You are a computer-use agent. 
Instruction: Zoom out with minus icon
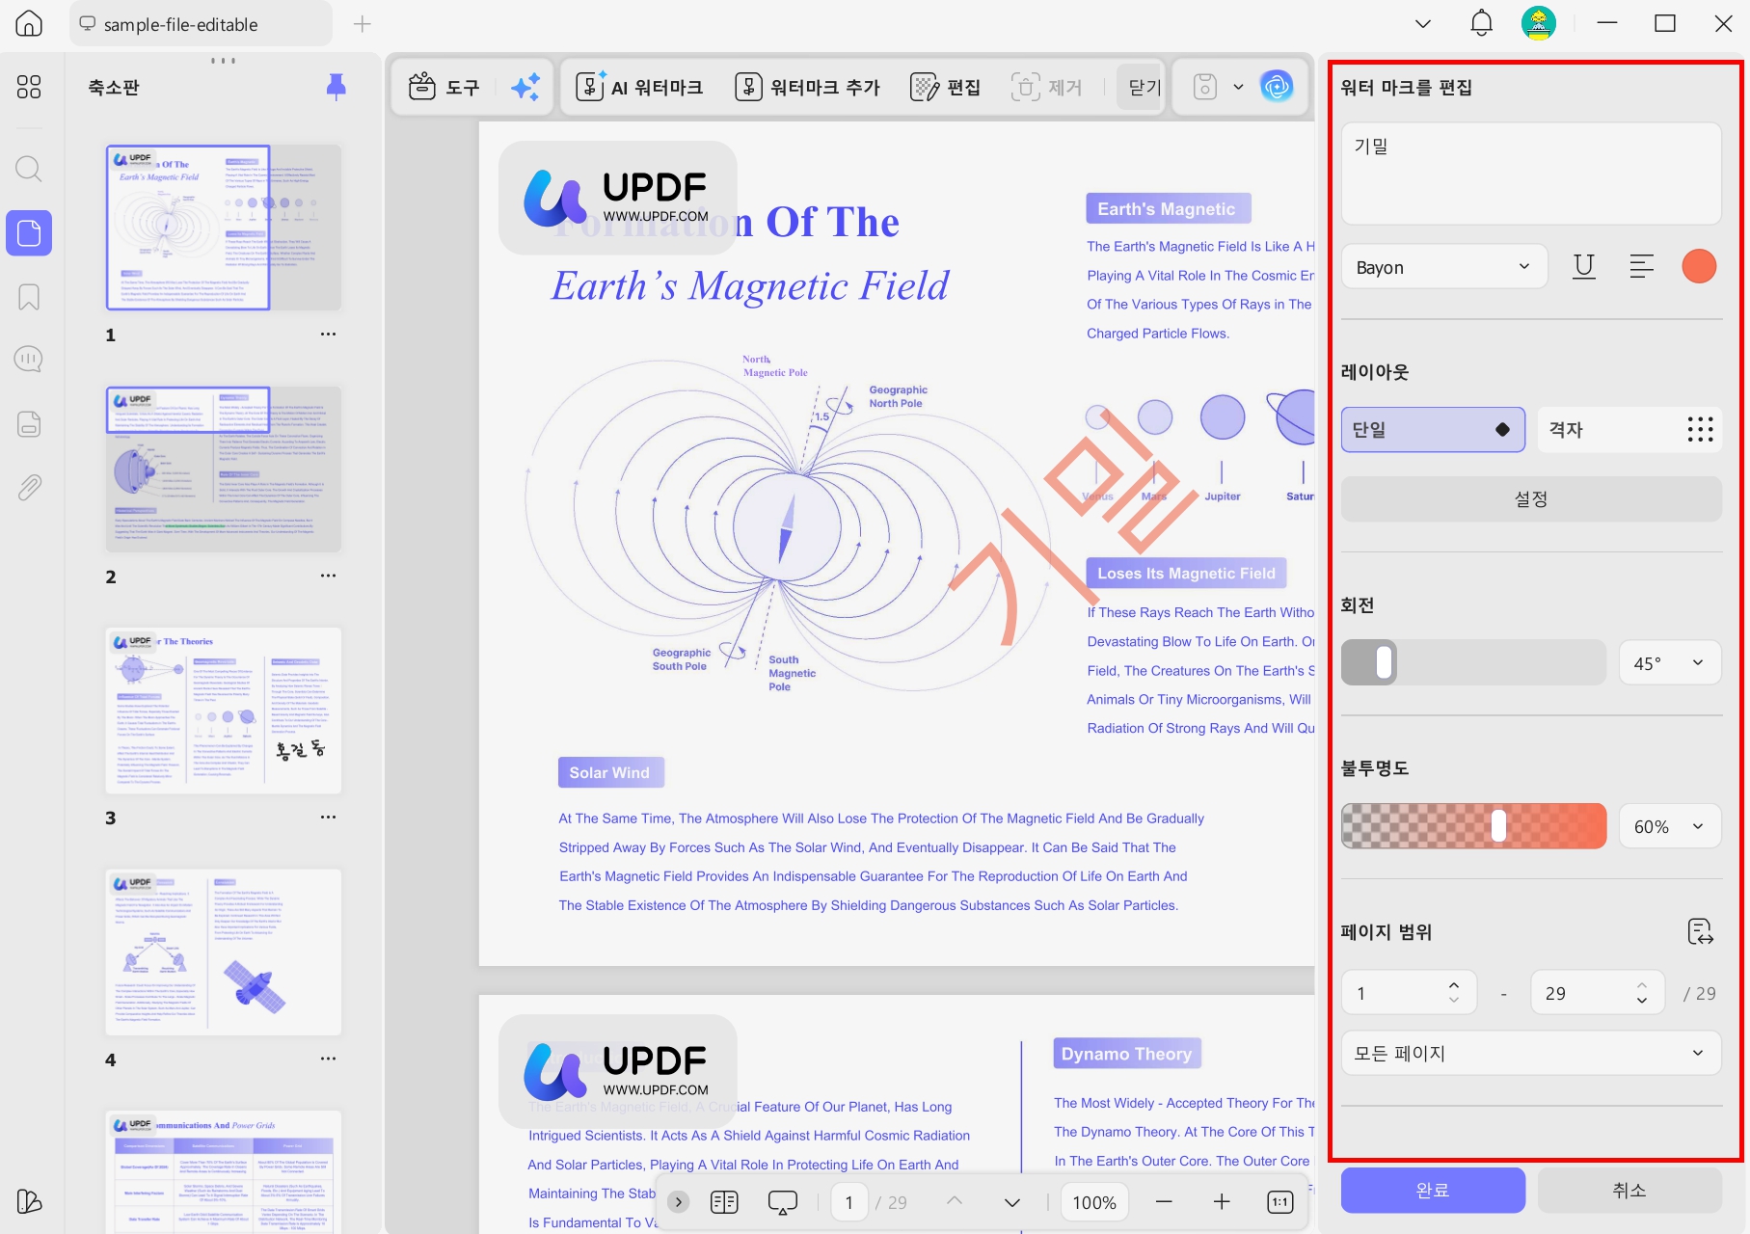click(1164, 1202)
